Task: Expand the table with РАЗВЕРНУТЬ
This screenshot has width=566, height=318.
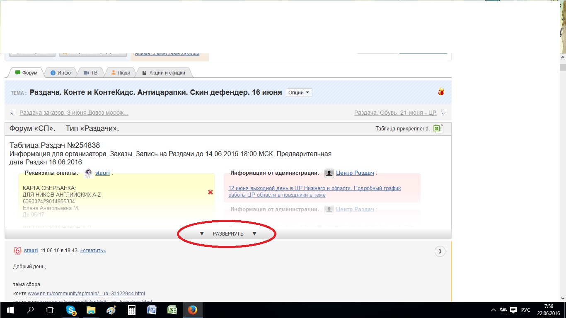Action: (228, 234)
